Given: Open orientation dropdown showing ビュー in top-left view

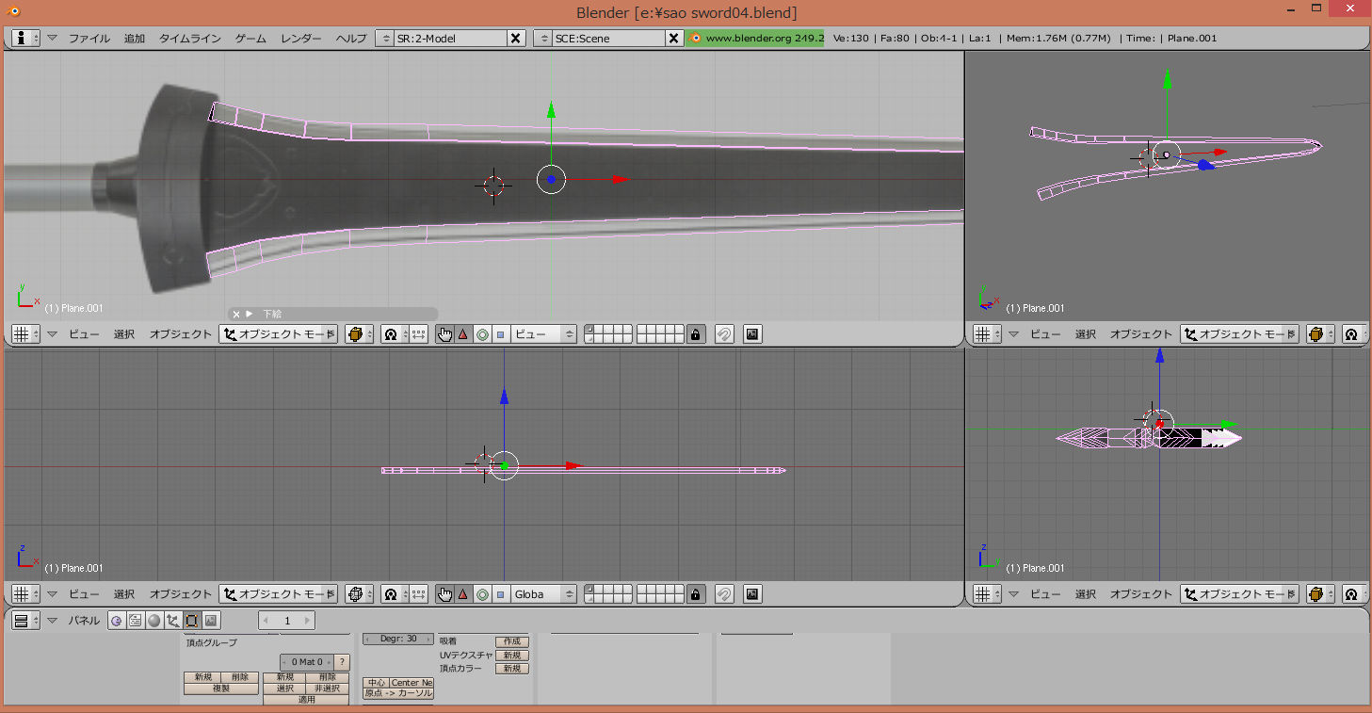Looking at the screenshot, I should 544,334.
